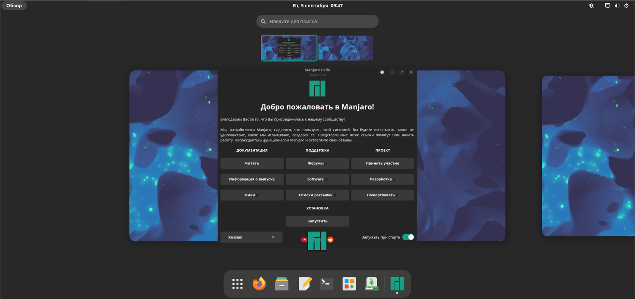Launch Firefox from the dock
The height and width of the screenshot is (299, 635).
(260, 284)
